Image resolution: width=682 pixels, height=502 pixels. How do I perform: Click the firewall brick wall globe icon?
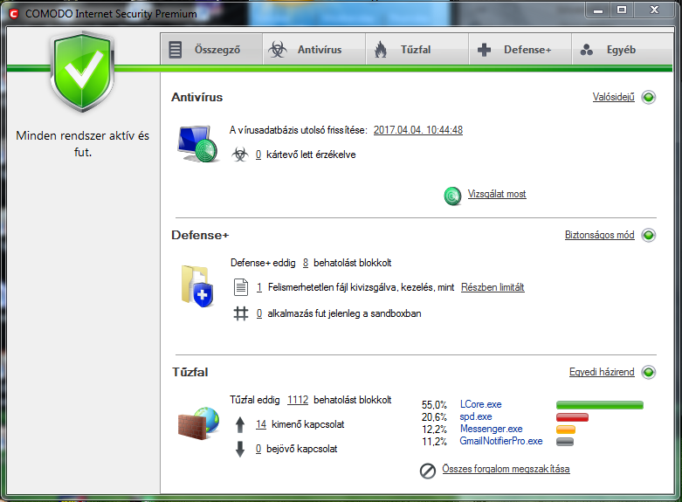[x=199, y=423]
